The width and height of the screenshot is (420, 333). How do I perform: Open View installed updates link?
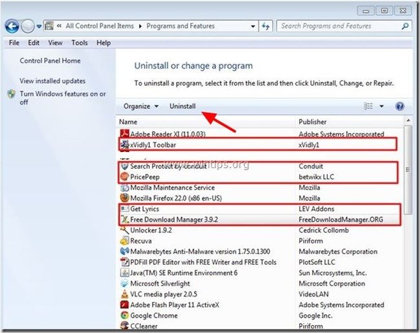click(53, 81)
